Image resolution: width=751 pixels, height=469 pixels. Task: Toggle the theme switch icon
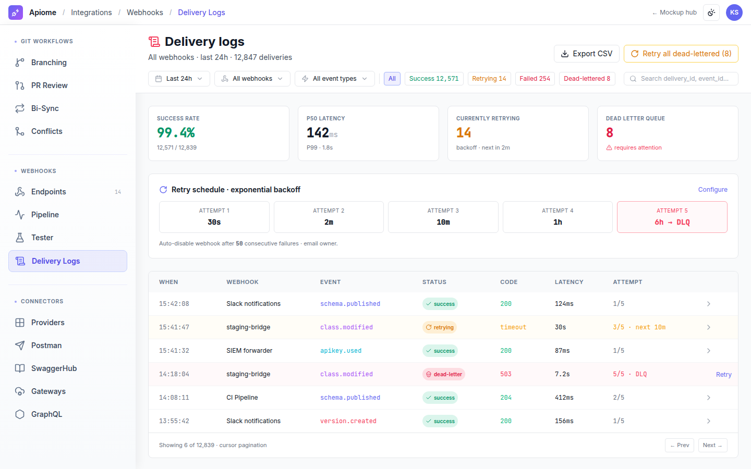click(711, 13)
